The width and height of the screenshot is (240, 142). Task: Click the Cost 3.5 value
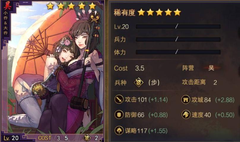pyautogui.click(x=140, y=68)
